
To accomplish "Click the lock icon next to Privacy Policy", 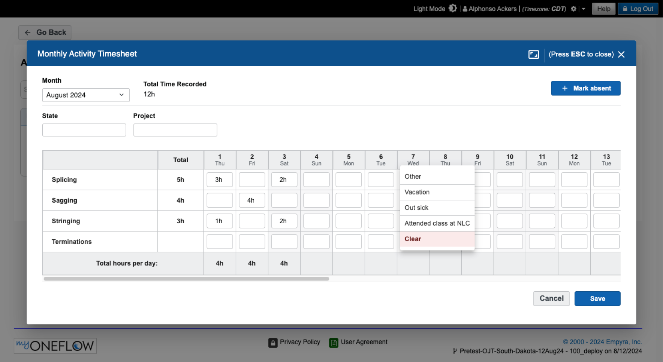I will tap(273, 343).
